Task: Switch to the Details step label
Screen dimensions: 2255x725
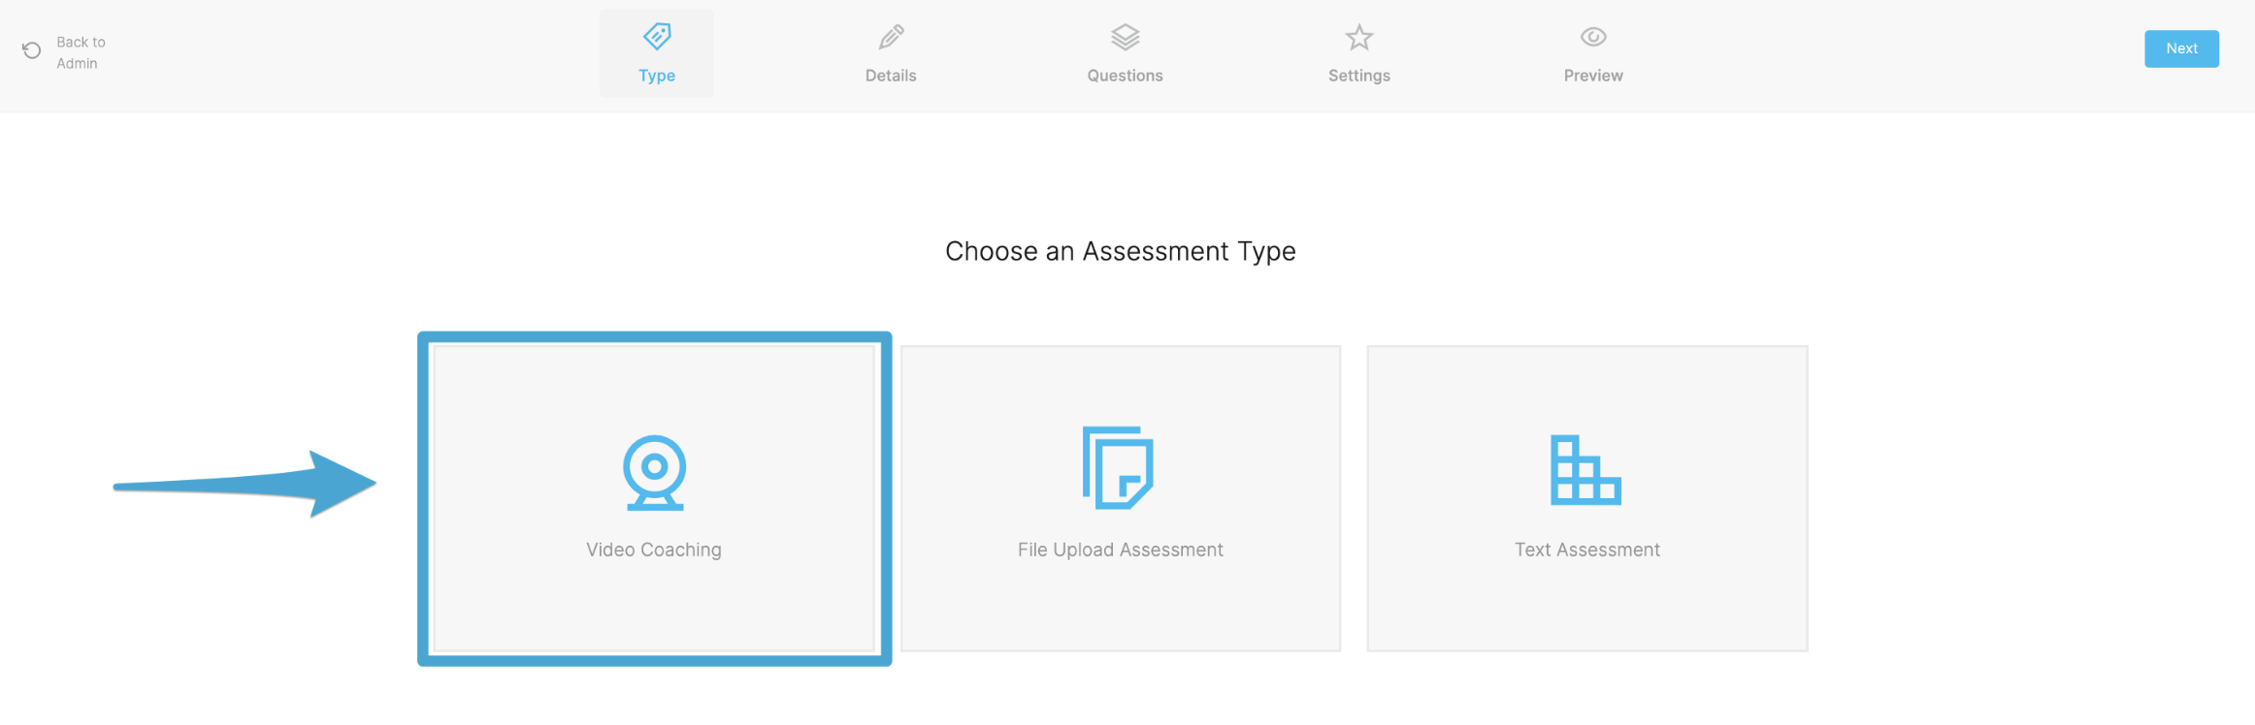Action: coord(891,76)
